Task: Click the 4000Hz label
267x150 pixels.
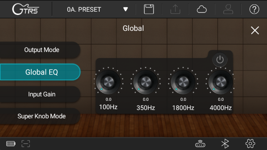Action: pyautogui.click(x=221, y=108)
